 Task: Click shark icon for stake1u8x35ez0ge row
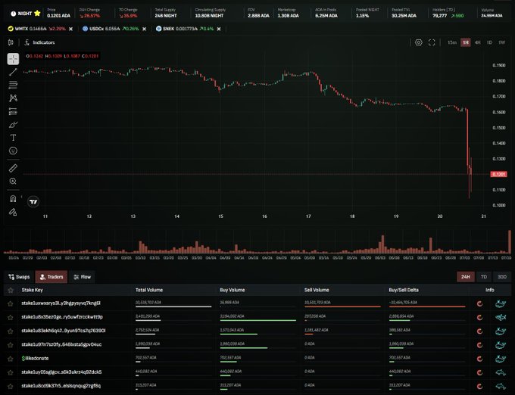tap(501, 317)
